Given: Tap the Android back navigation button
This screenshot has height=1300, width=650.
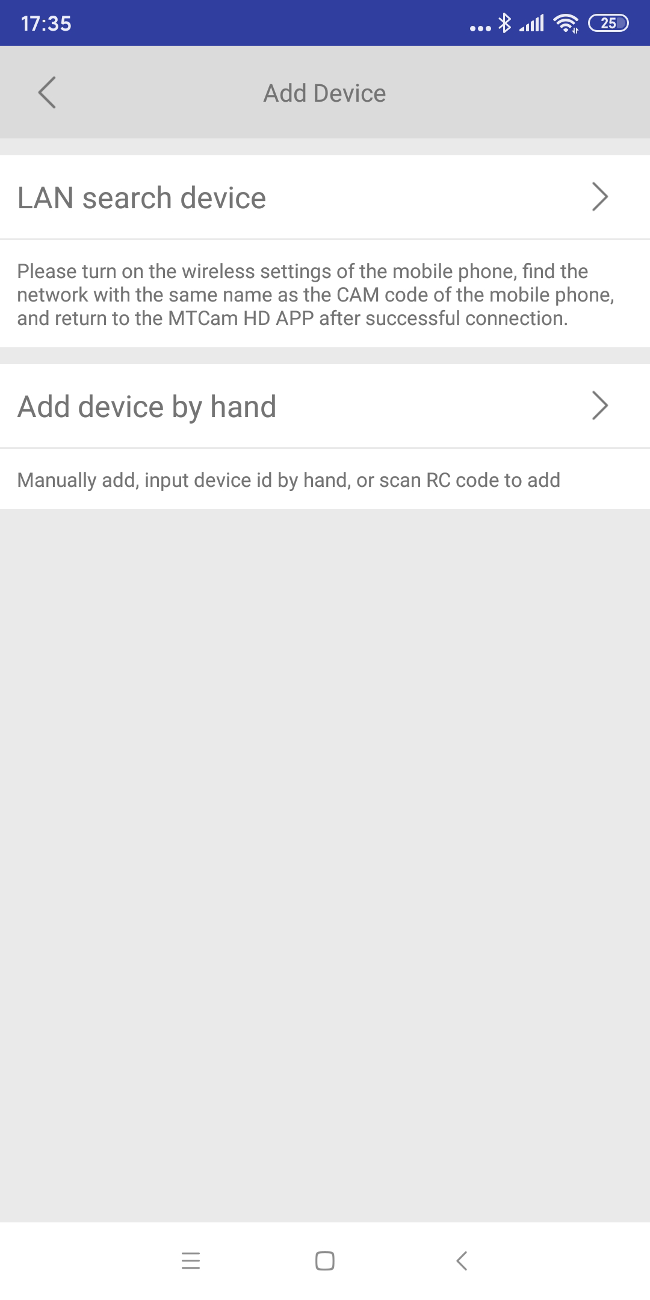Looking at the screenshot, I should point(462,1260).
